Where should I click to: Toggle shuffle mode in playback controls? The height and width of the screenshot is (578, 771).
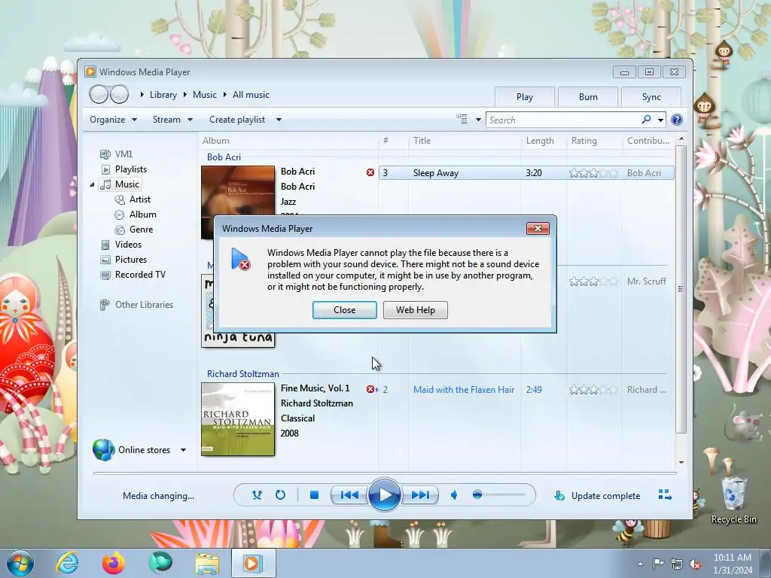257,495
